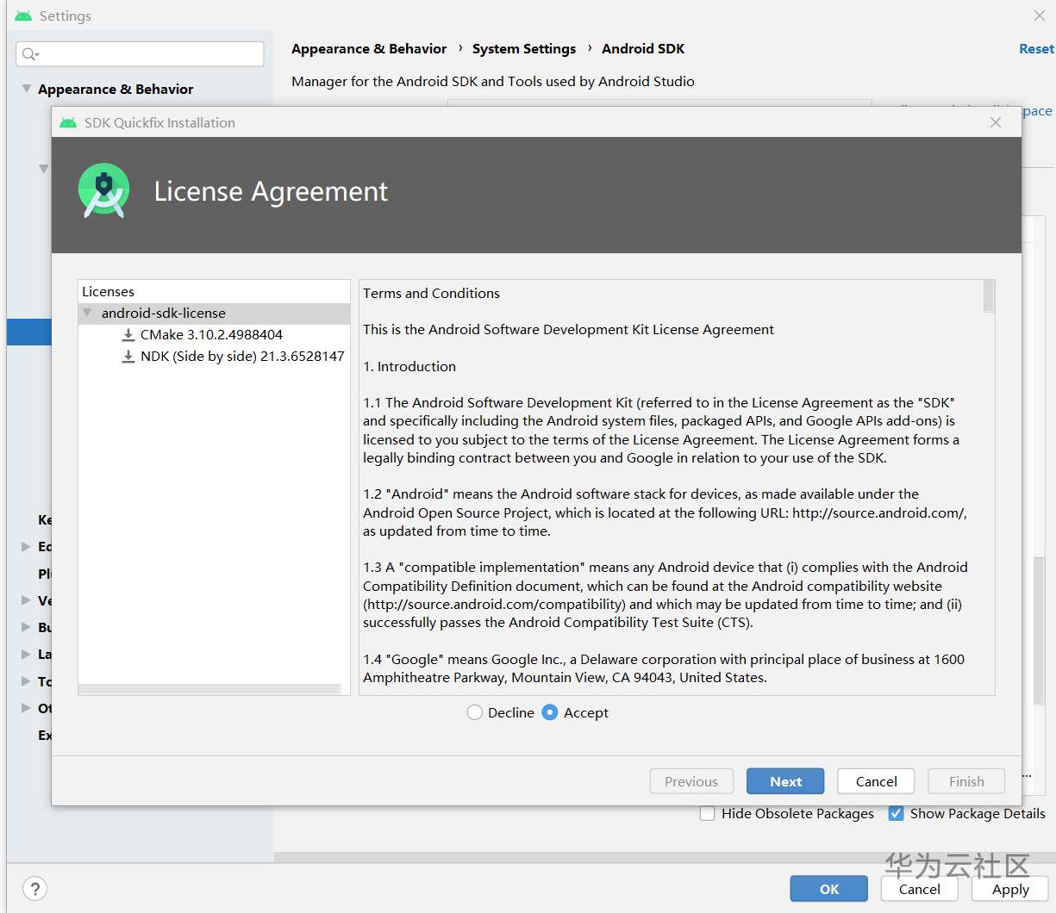1056x913 pixels.
Task: Click Appearance & Behavior breadcrumb
Action: click(x=369, y=48)
